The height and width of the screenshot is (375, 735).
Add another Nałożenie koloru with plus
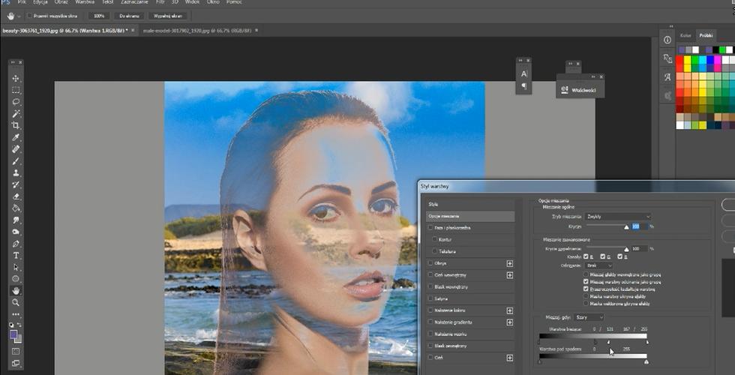509,310
